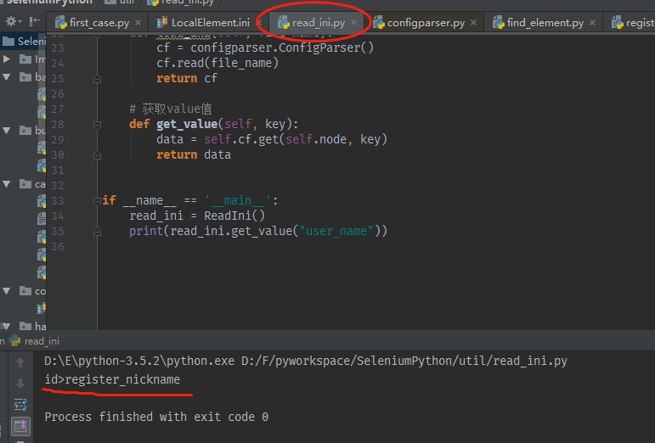Image resolution: width=655 pixels, height=443 pixels.
Task: Click the Python icon on first_case.py tab
Action: pos(61,23)
